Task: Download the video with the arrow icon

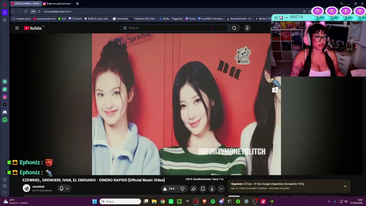Action: 212,189
